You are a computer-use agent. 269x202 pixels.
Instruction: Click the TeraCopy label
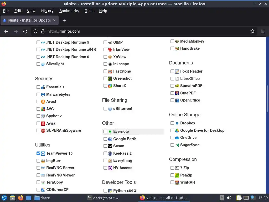tap(55, 183)
